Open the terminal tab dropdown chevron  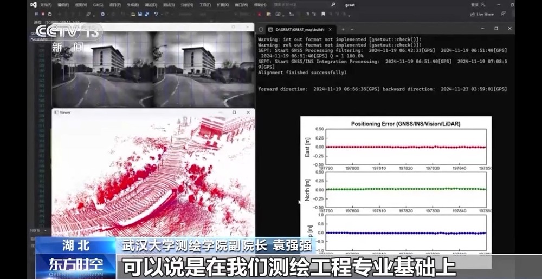(x=352, y=29)
